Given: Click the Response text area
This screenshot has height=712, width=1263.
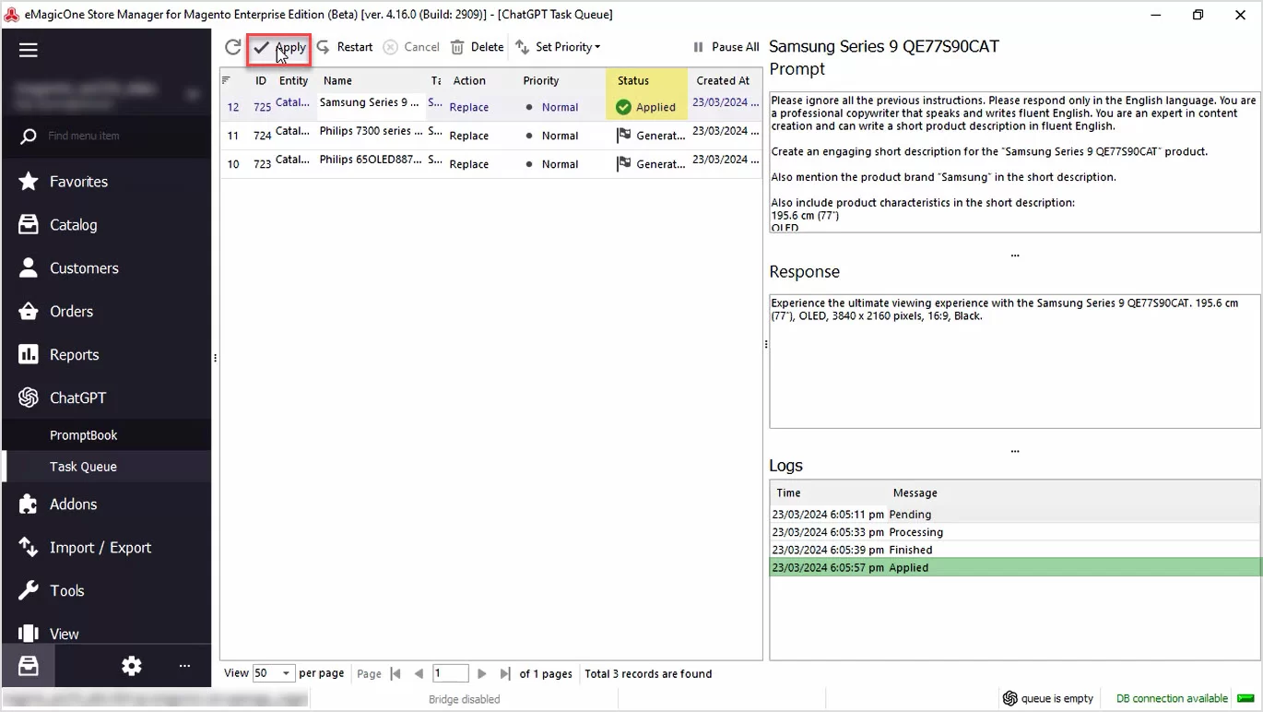Looking at the screenshot, I should point(1014,362).
